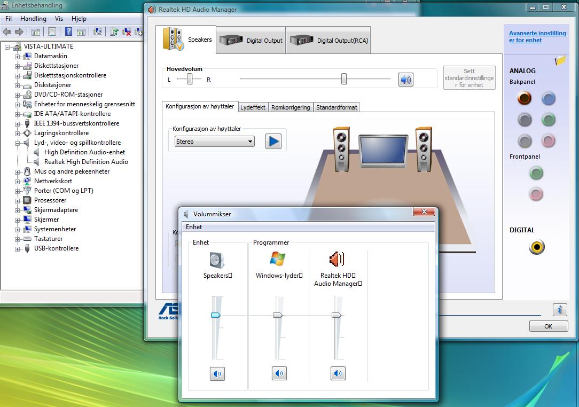Viewport: 579px width, 407px height.
Task: Expand the Prosessorer node
Action: (x=17, y=200)
